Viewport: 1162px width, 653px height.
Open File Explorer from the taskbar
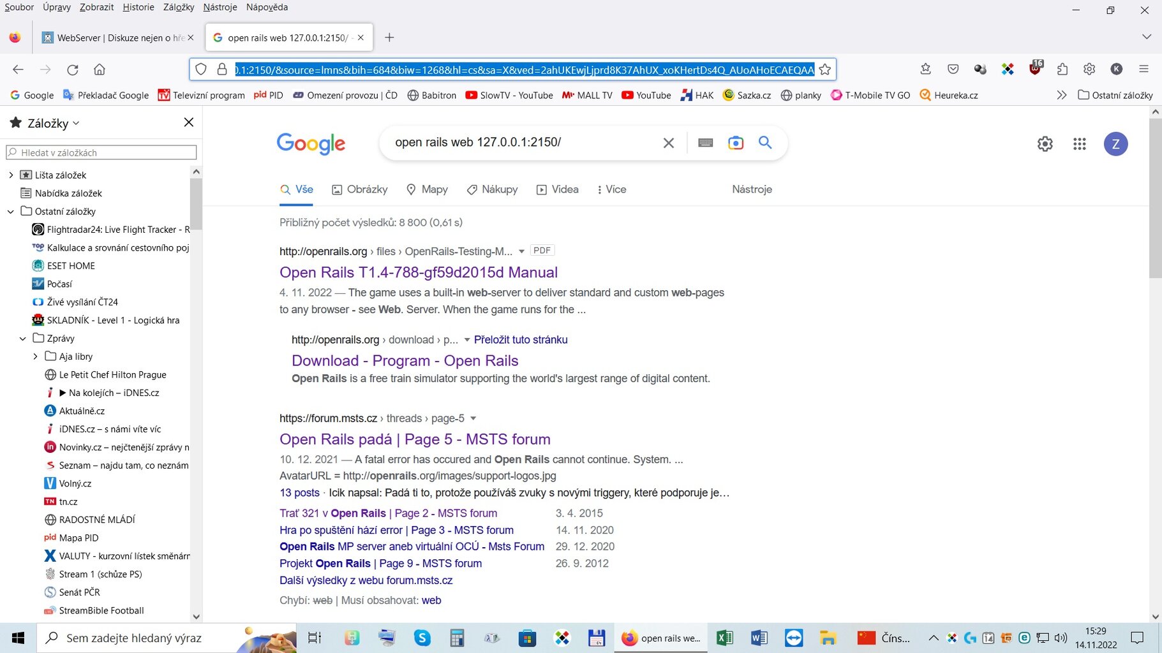pyautogui.click(x=828, y=638)
